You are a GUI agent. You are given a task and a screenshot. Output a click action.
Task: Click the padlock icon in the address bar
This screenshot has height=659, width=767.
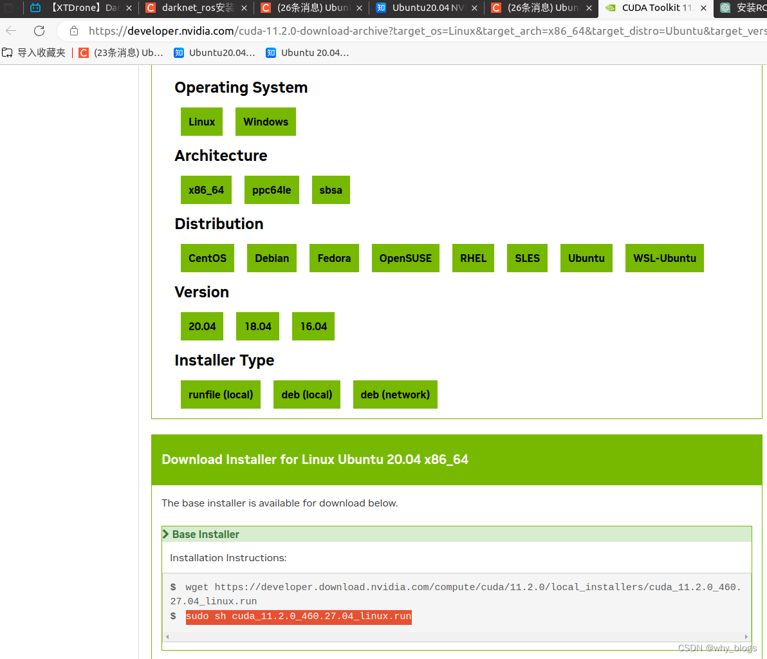tap(73, 30)
